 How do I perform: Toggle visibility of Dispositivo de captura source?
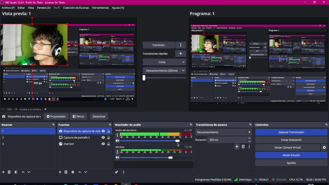tap(103, 131)
